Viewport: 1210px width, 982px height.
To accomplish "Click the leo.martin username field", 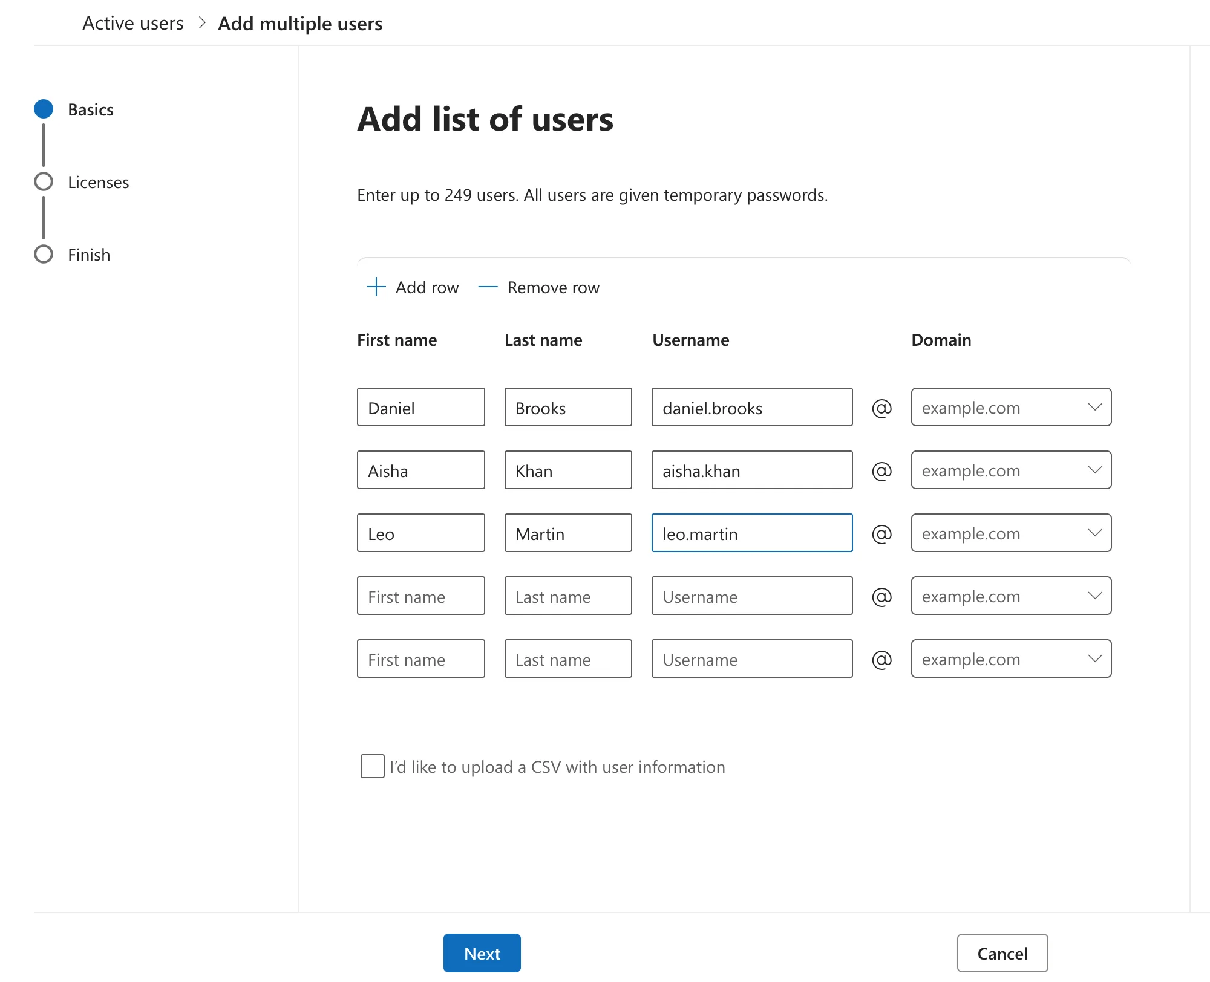I will (x=752, y=533).
